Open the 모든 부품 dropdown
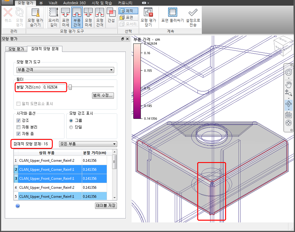 tap(88, 144)
